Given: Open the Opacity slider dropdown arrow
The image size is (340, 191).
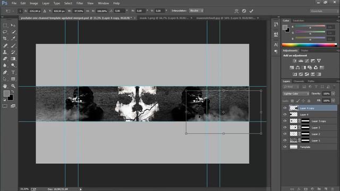Looking at the screenshot, I should point(333,94).
